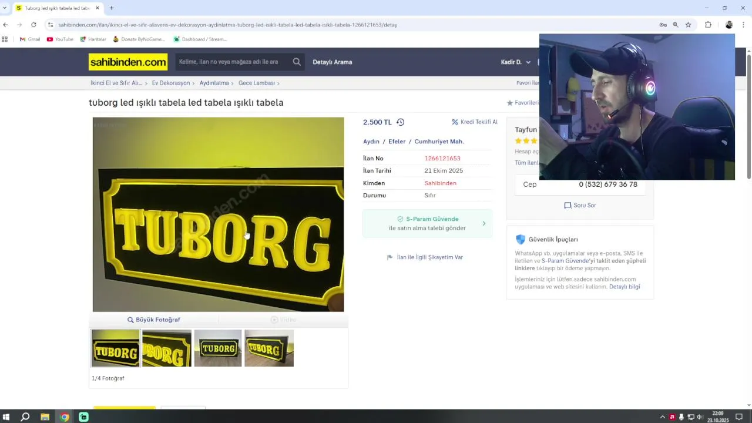Viewport: 752px width, 423px height.
Task: Open a new browser tab
Action: 112,8
